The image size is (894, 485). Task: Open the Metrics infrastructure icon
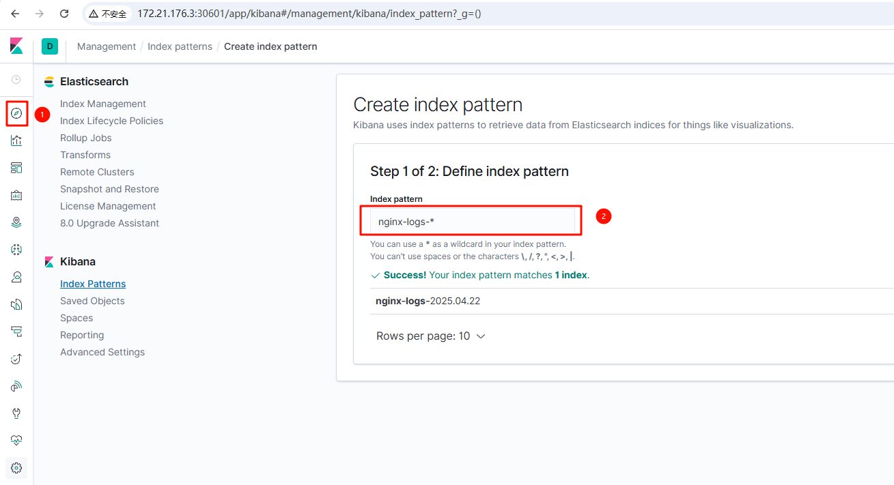[x=16, y=277]
